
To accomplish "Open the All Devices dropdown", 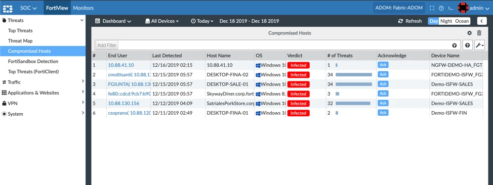I will coord(162,21).
